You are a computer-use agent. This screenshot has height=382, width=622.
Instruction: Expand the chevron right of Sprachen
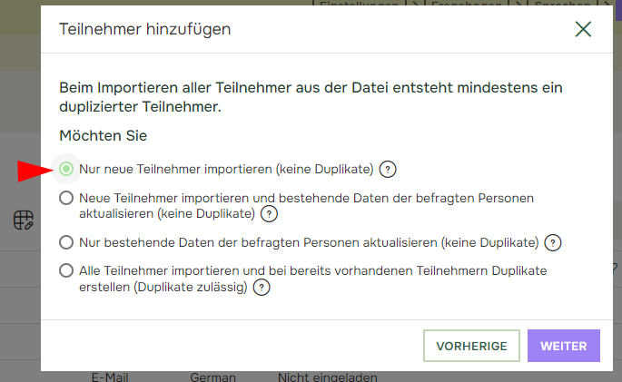point(607,3)
